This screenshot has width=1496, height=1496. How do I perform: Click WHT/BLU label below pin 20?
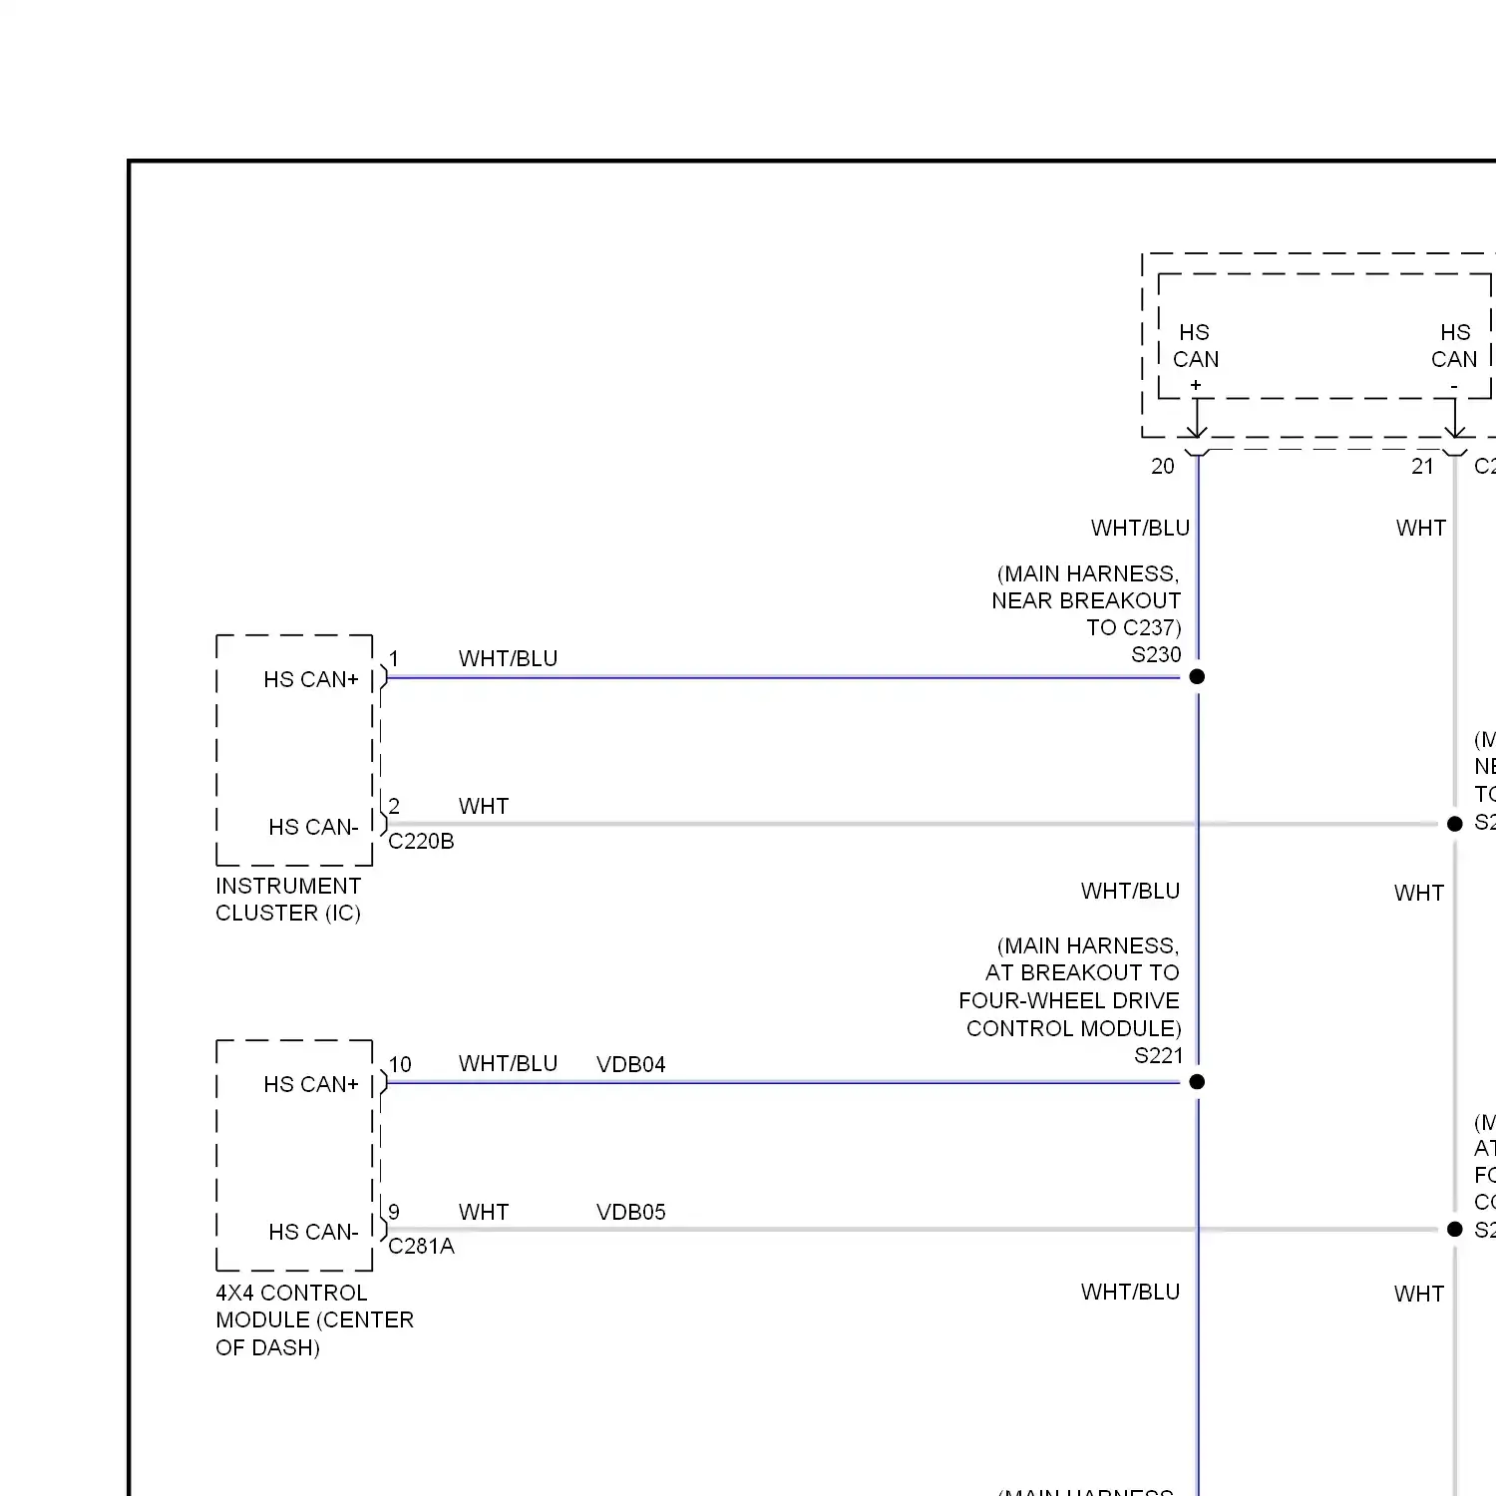click(1140, 529)
